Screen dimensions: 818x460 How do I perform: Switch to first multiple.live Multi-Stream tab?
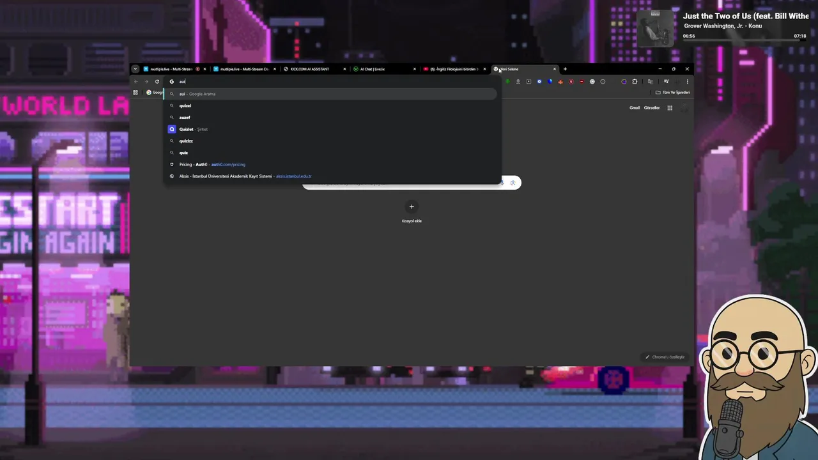[x=174, y=69]
